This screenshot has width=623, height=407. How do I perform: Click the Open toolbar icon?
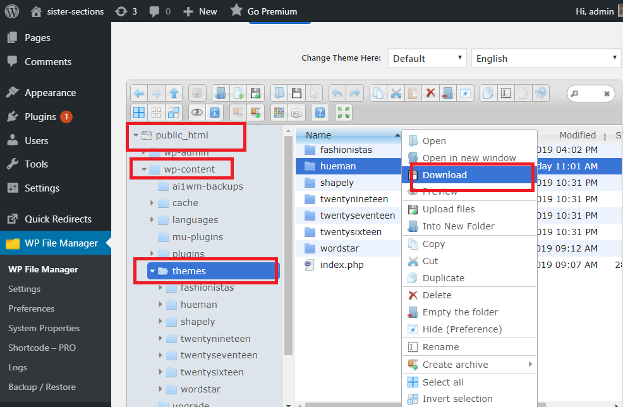tap(279, 94)
